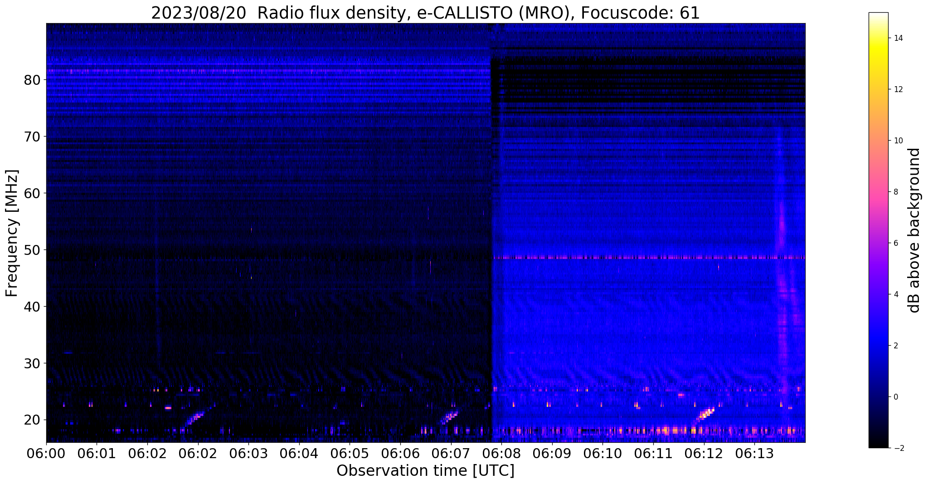This screenshot has width=928, height=484.
Task: Click the 'Frequency [MHz]' y-axis label
Action: tap(12, 233)
